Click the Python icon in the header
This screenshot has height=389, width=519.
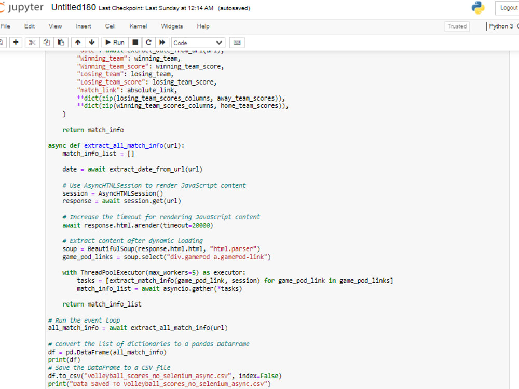478,7
